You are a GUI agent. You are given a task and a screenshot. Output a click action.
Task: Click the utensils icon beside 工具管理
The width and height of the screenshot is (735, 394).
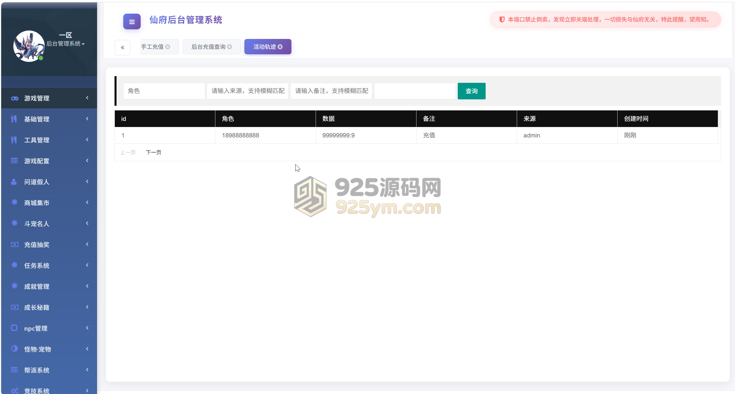point(14,140)
